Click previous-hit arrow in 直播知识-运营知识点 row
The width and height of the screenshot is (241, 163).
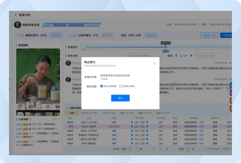coord(132,135)
